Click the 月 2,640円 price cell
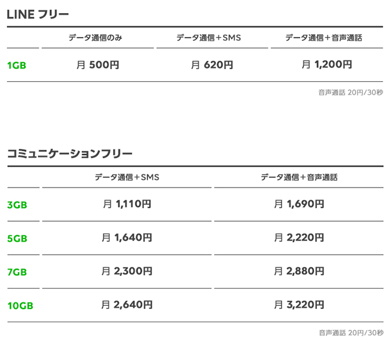The image size is (391, 342). 127,305
